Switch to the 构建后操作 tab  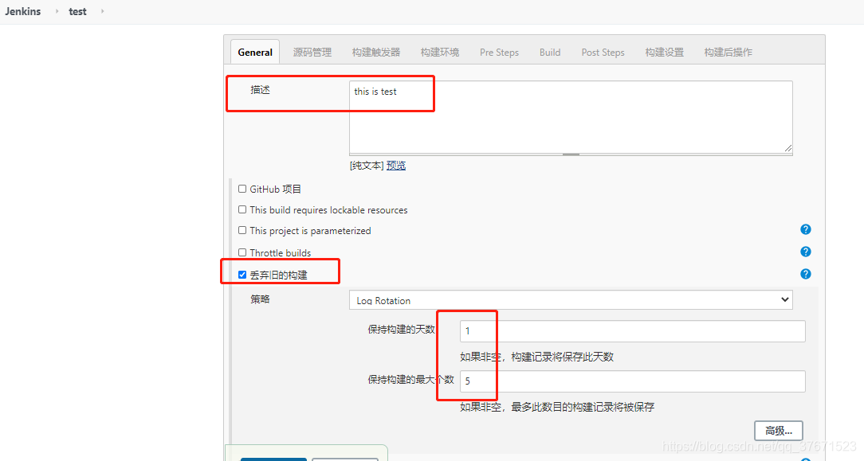pyautogui.click(x=728, y=53)
